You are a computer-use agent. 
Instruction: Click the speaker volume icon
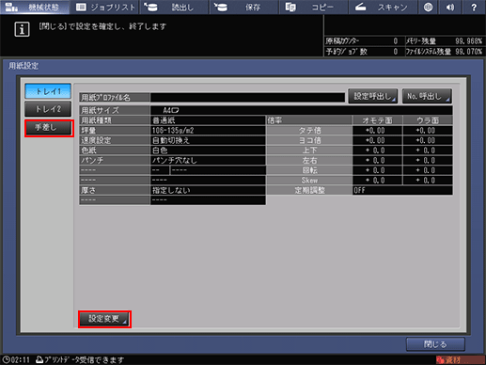pos(450,7)
